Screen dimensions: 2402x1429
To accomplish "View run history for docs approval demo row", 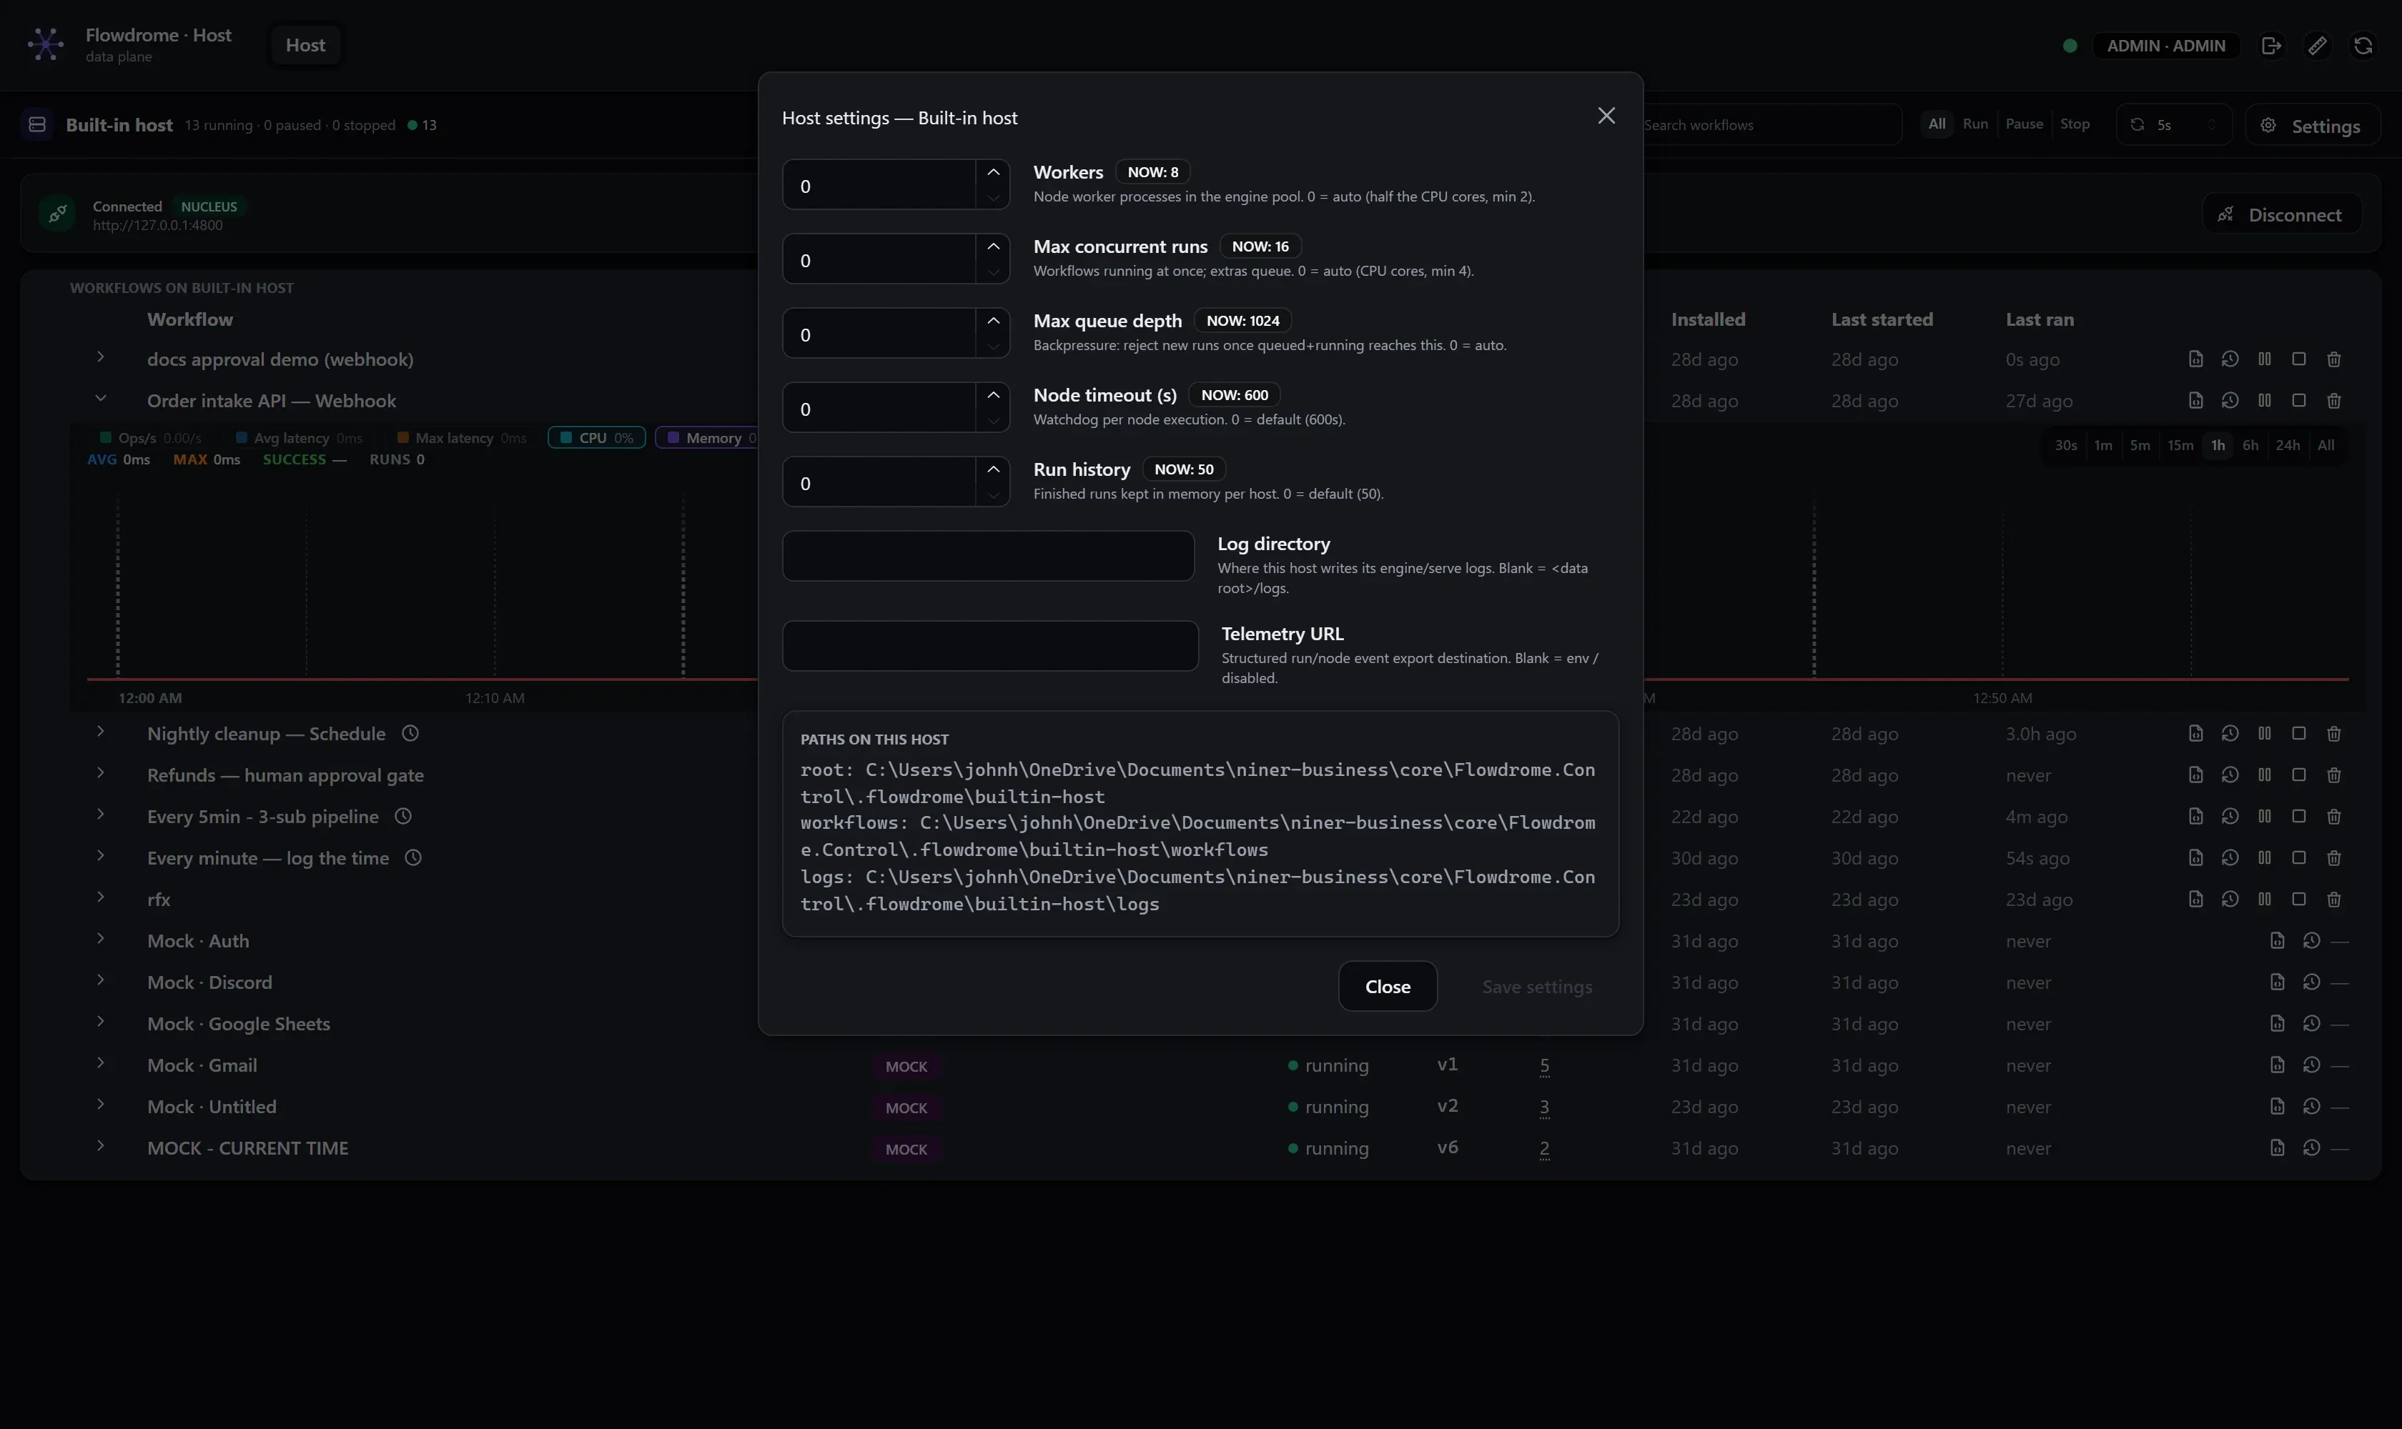I will point(2230,359).
